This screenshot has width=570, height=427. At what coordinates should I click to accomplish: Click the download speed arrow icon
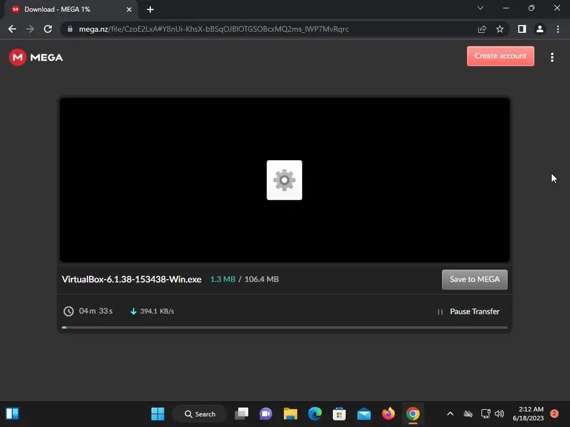pos(134,311)
